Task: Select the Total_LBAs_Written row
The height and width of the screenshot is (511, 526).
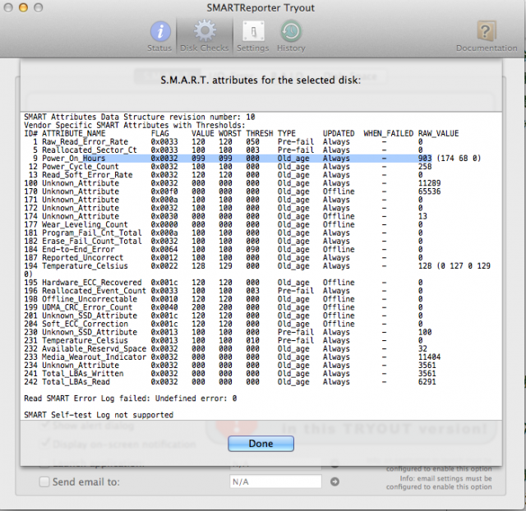Action: tap(230, 374)
